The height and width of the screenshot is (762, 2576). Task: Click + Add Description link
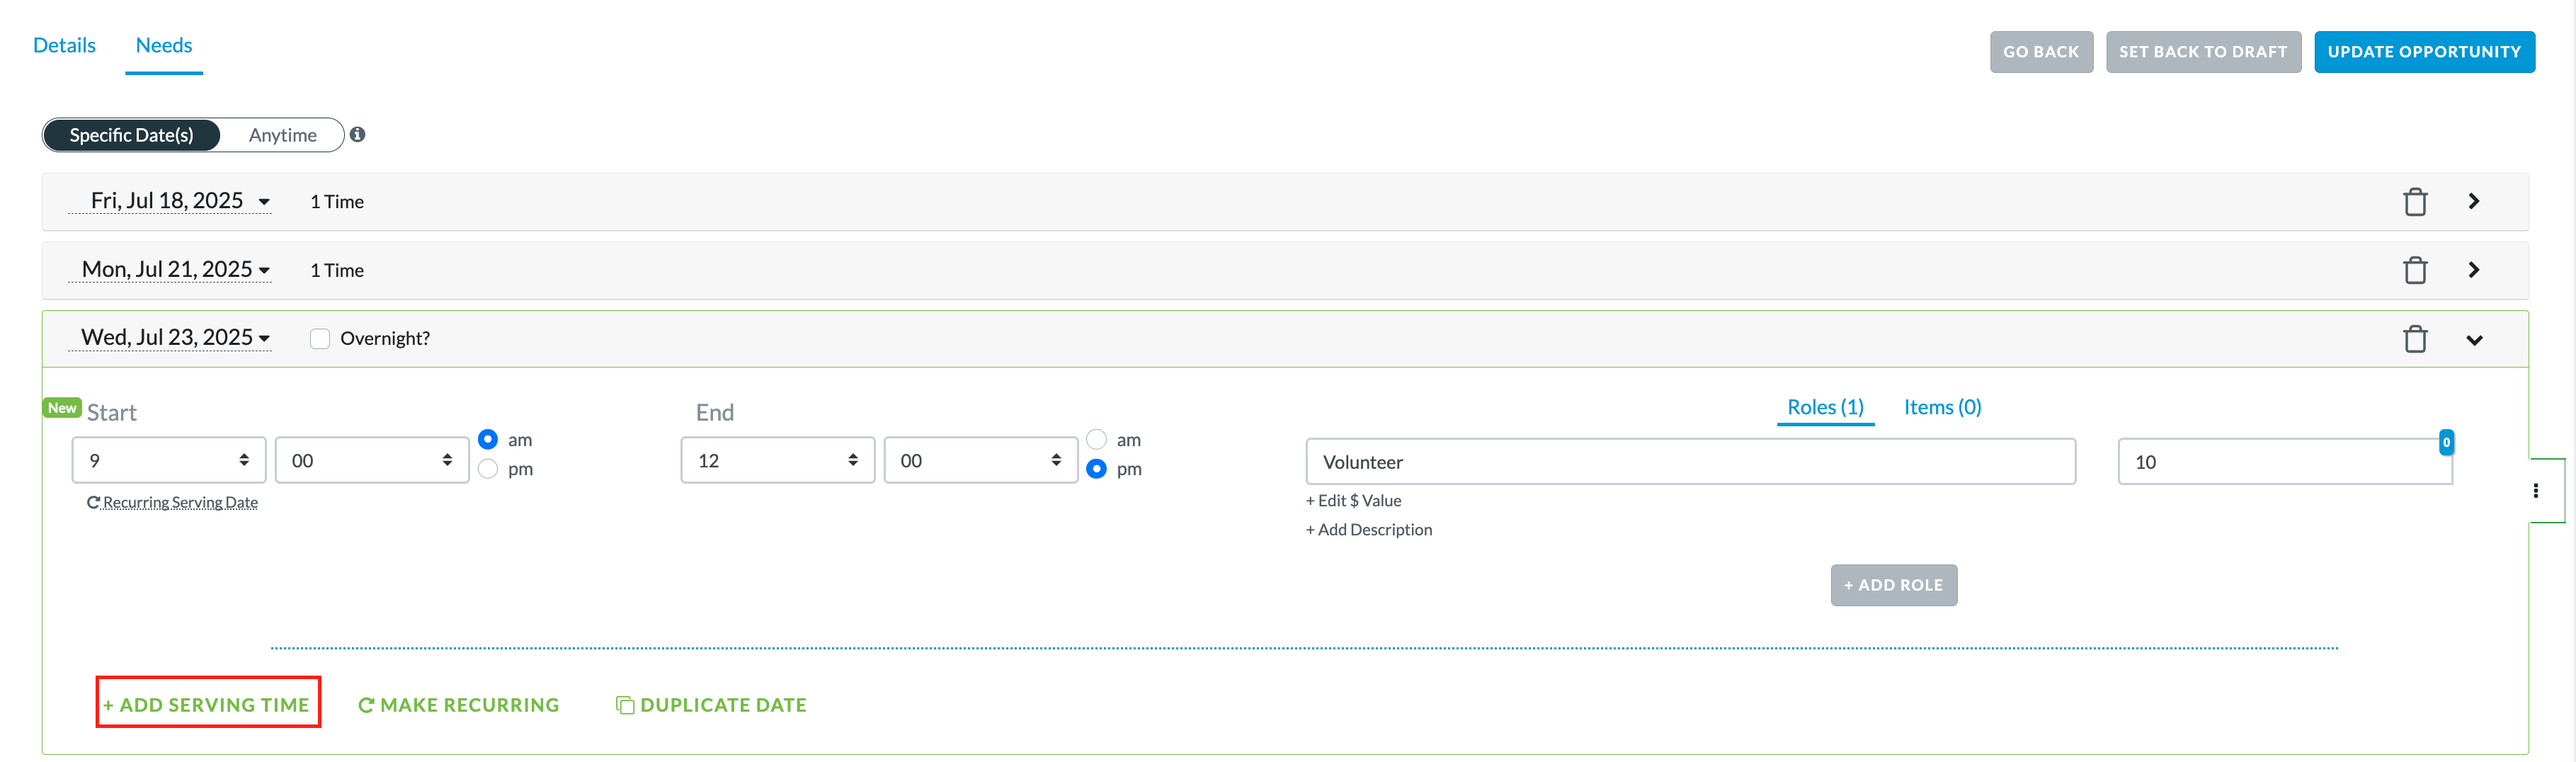[x=1368, y=529]
